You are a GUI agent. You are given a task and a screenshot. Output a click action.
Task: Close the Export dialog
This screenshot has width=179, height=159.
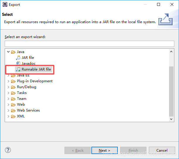point(172,4)
